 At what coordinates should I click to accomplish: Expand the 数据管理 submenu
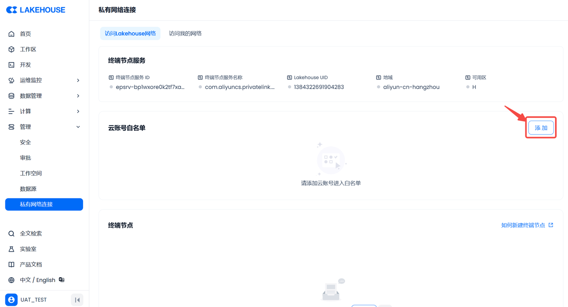coord(78,96)
